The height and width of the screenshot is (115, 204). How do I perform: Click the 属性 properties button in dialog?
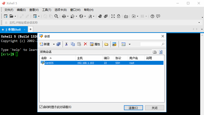[x=95, y=44]
